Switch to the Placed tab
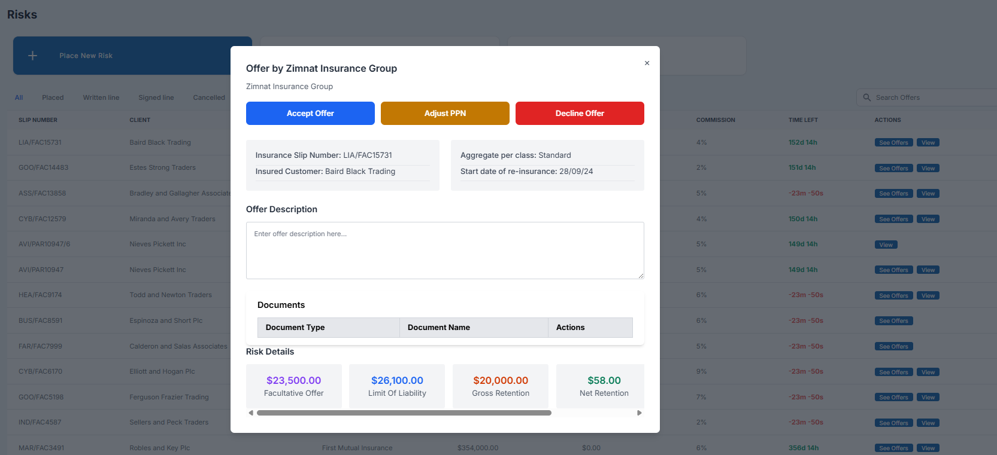The image size is (997, 455). tap(53, 97)
